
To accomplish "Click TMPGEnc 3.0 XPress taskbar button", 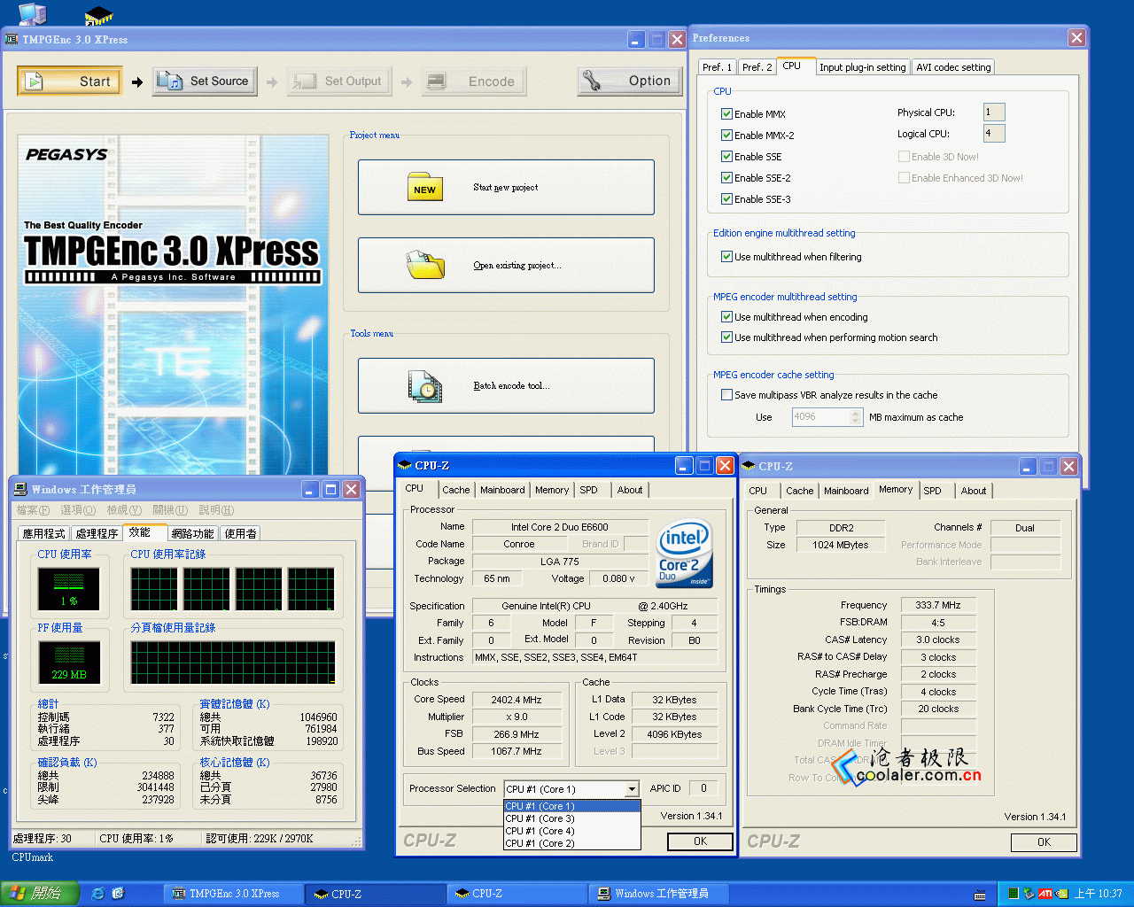I will [234, 894].
